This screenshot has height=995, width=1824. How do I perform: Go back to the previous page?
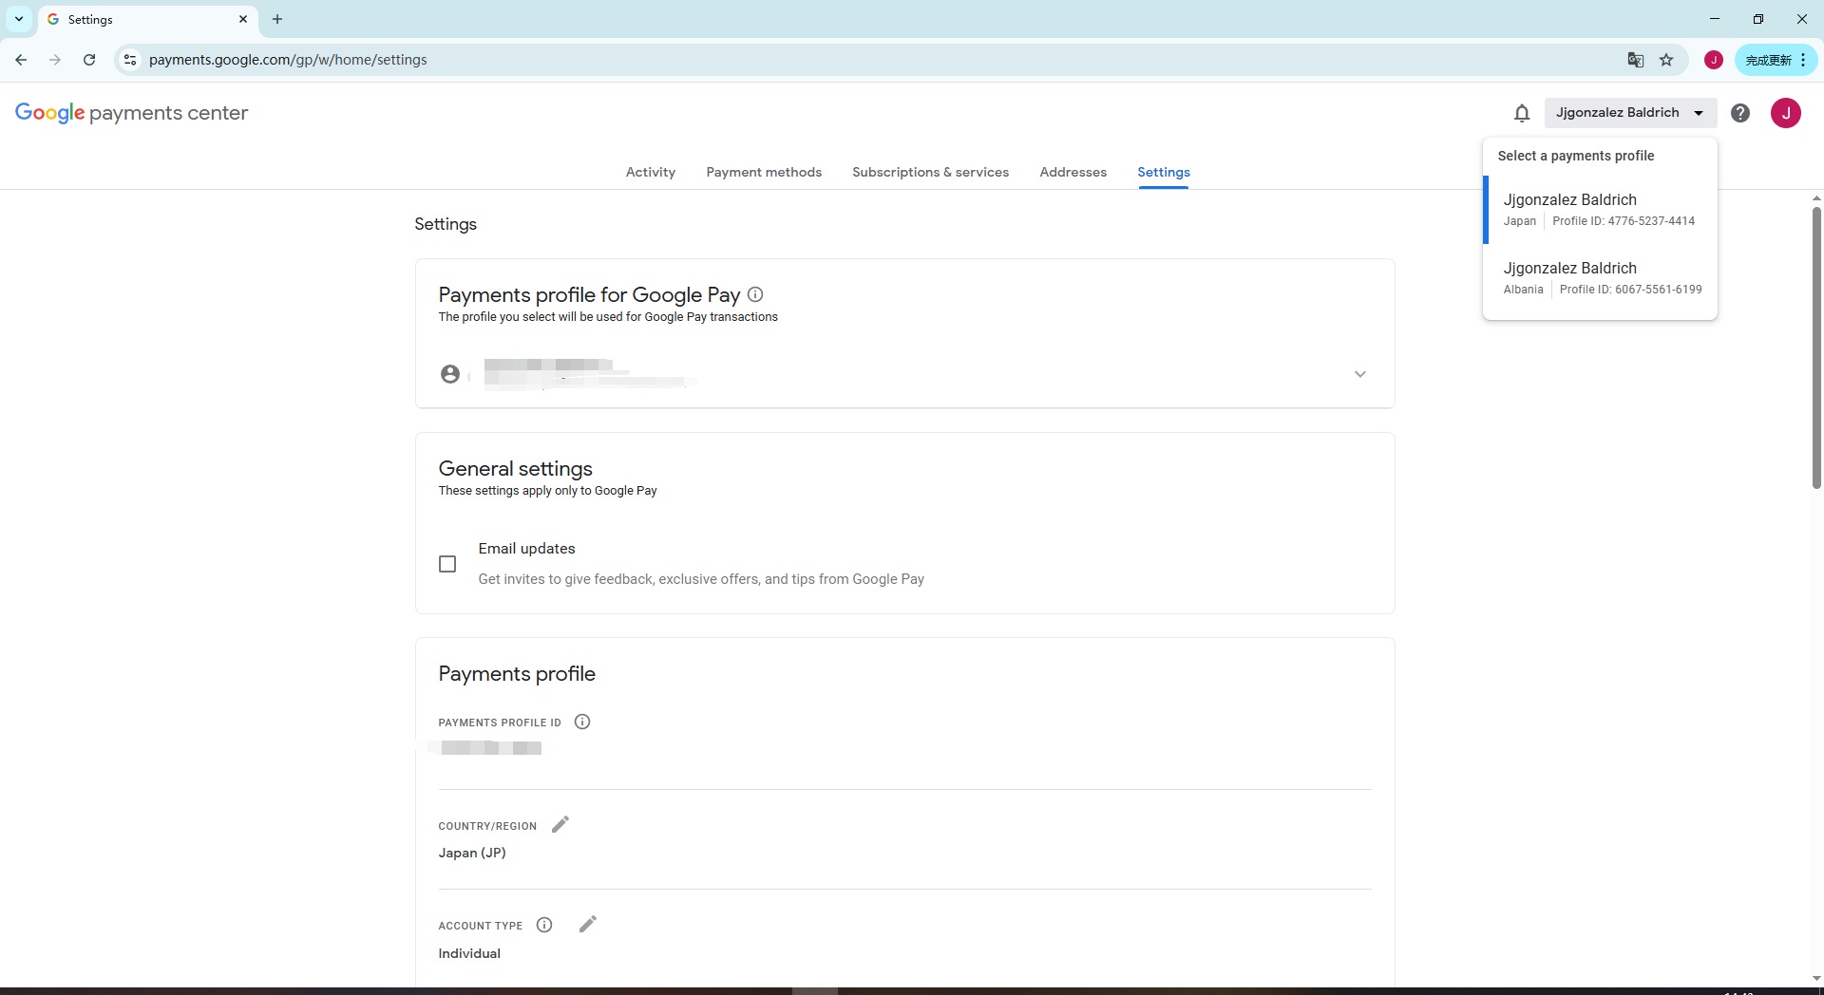(x=21, y=60)
